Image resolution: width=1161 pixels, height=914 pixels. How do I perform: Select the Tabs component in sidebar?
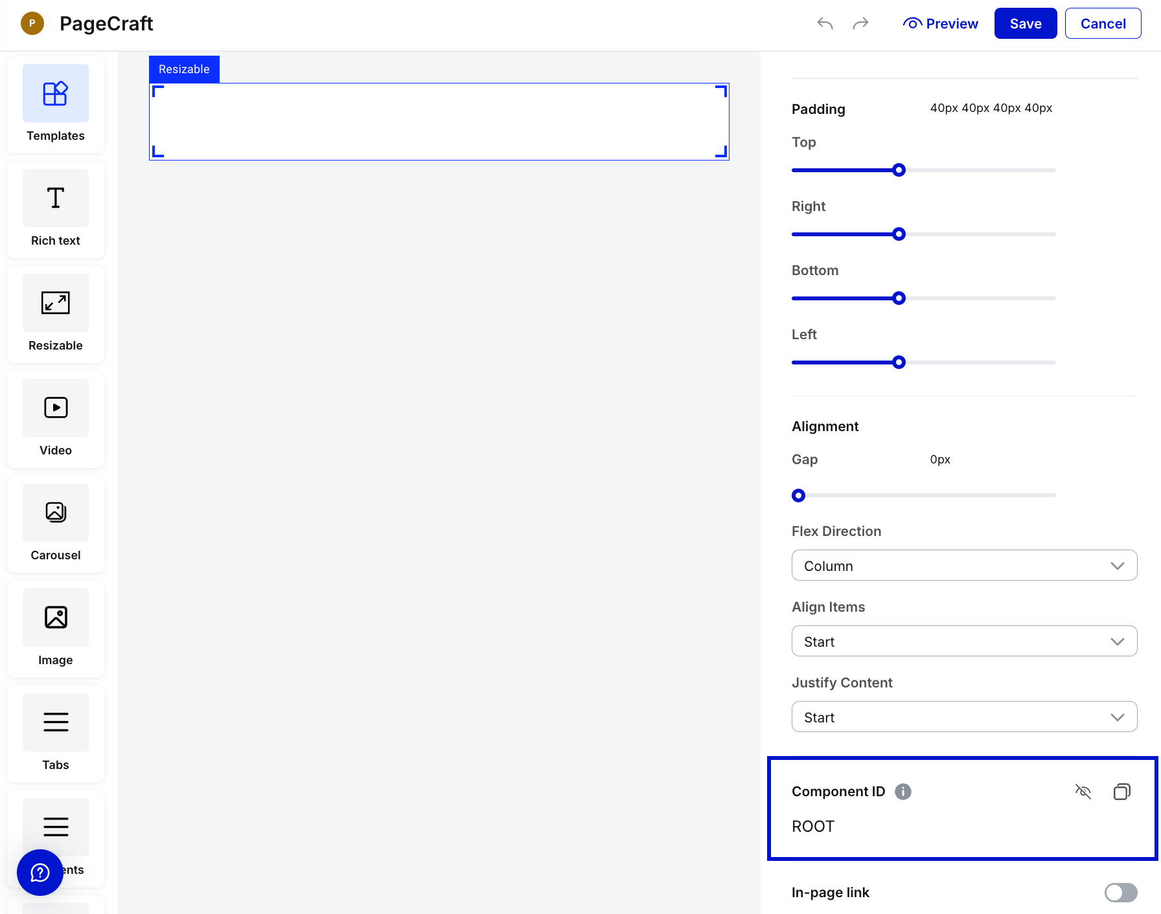pos(56,723)
